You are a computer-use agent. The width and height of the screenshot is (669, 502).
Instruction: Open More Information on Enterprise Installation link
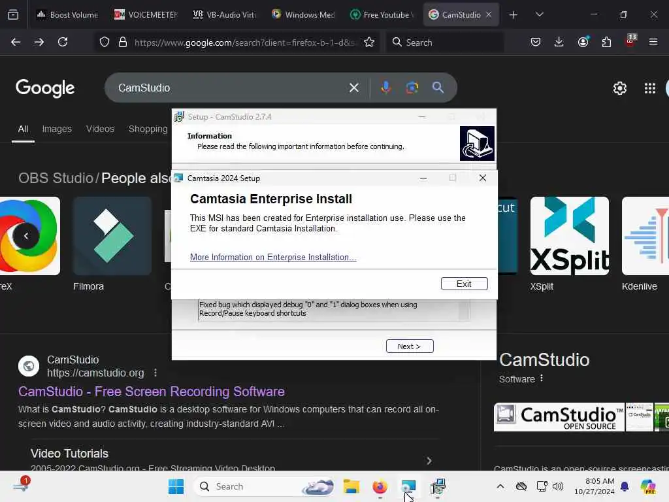(x=273, y=257)
